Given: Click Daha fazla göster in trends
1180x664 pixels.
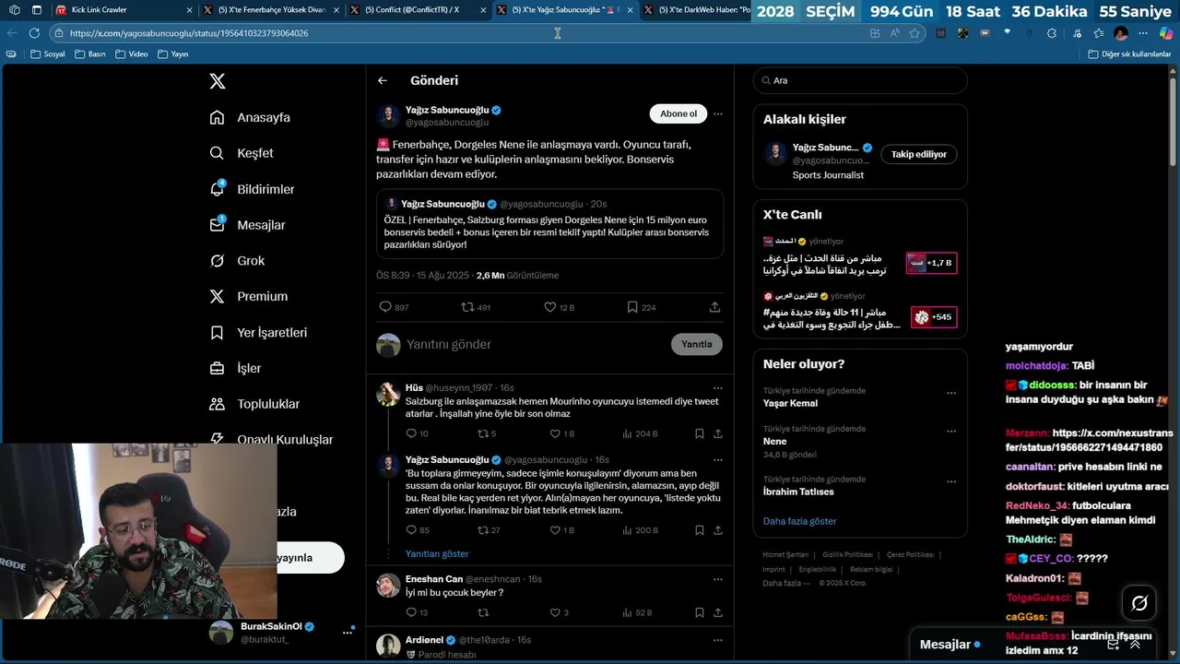Looking at the screenshot, I should click(x=800, y=521).
